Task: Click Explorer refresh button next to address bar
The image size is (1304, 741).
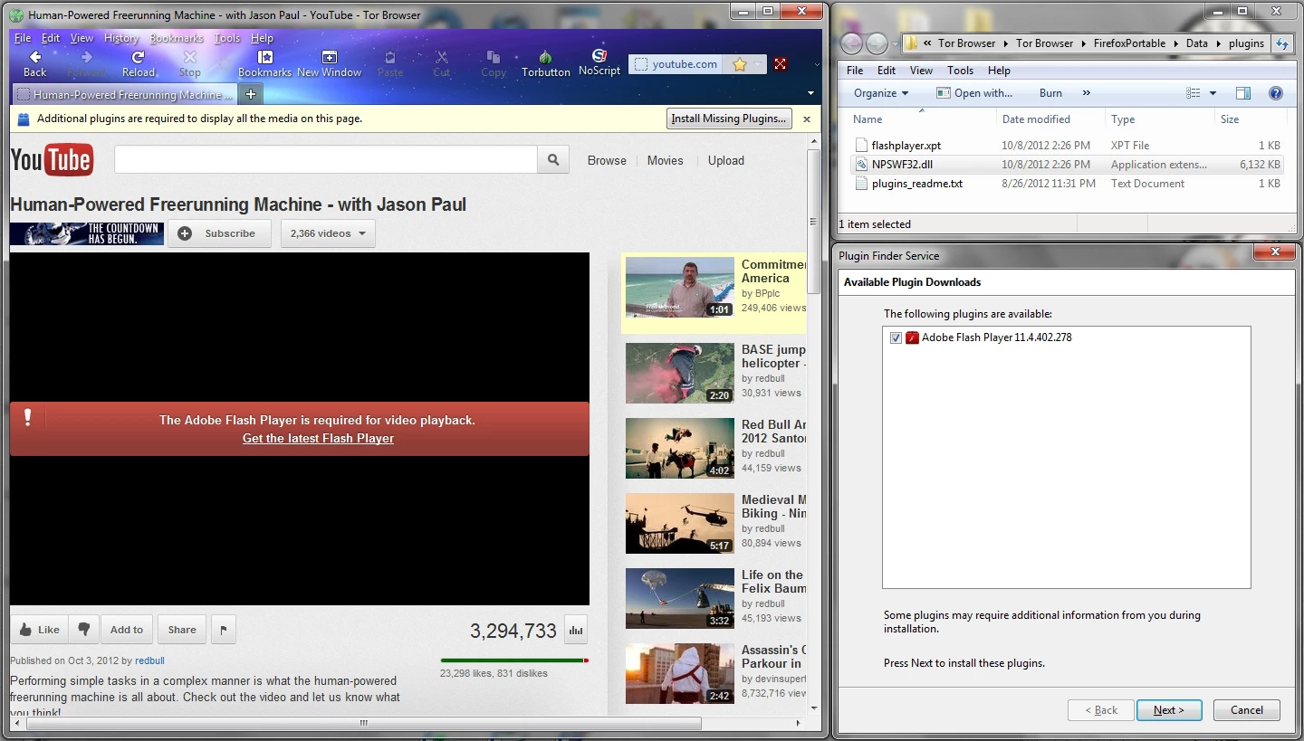Action: click(x=1281, y=43)
